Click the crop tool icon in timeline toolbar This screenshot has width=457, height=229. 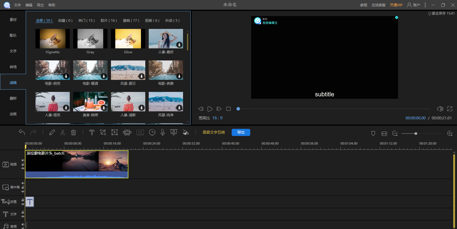[x=103, y=132]
